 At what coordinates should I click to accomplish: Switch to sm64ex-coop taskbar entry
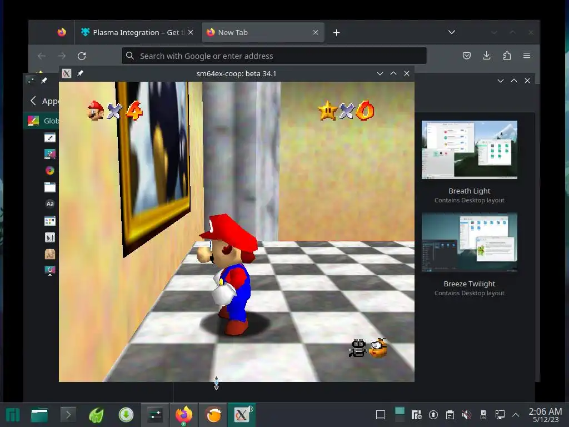242,415
